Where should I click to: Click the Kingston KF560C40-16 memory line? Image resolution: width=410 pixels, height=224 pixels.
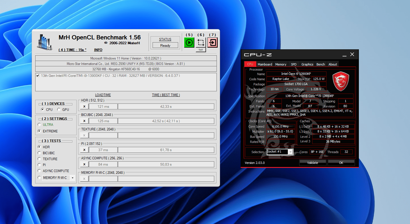pyautogui.click(x=126, y=69)
